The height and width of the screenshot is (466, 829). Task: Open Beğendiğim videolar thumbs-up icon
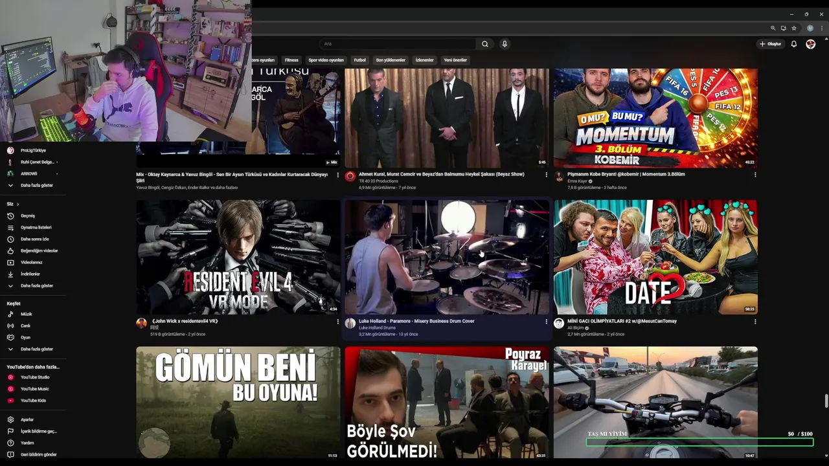(10, 250)
